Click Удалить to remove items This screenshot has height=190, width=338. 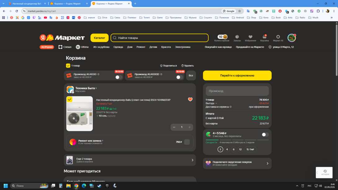tap(188, 66)
